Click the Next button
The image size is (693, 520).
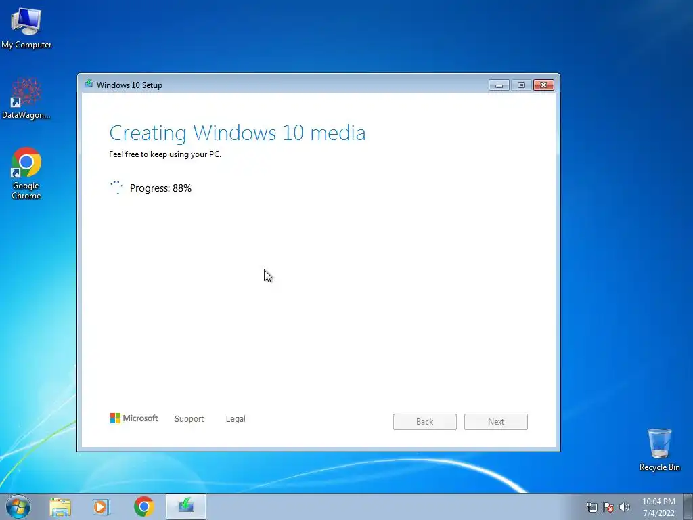coord(496,422)
